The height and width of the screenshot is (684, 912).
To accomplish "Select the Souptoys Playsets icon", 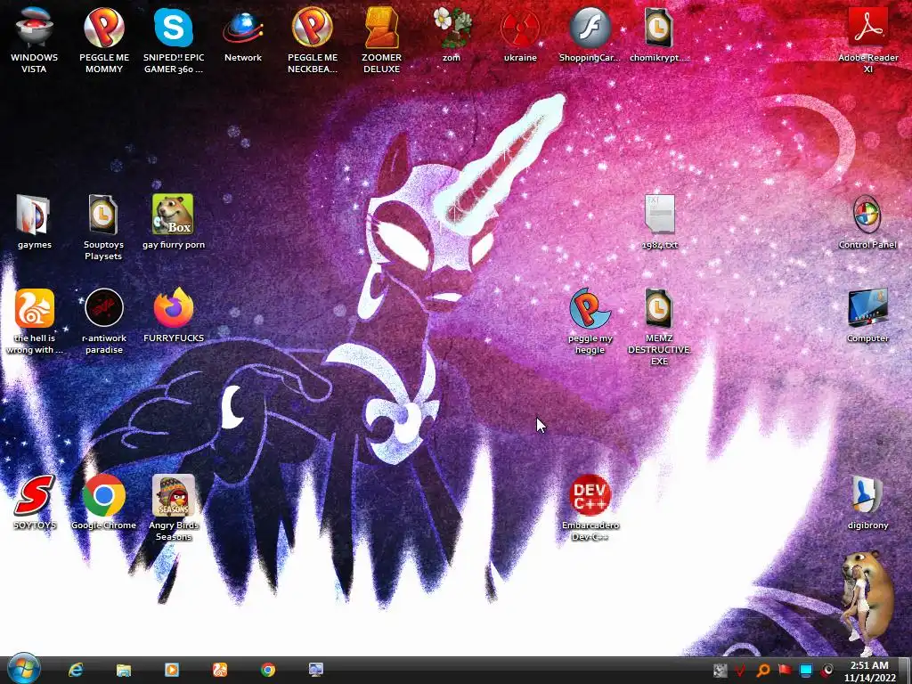I will click(103, 215).
